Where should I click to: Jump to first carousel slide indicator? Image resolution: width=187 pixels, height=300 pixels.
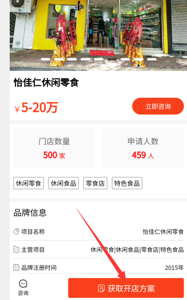[x=46, y=59]
